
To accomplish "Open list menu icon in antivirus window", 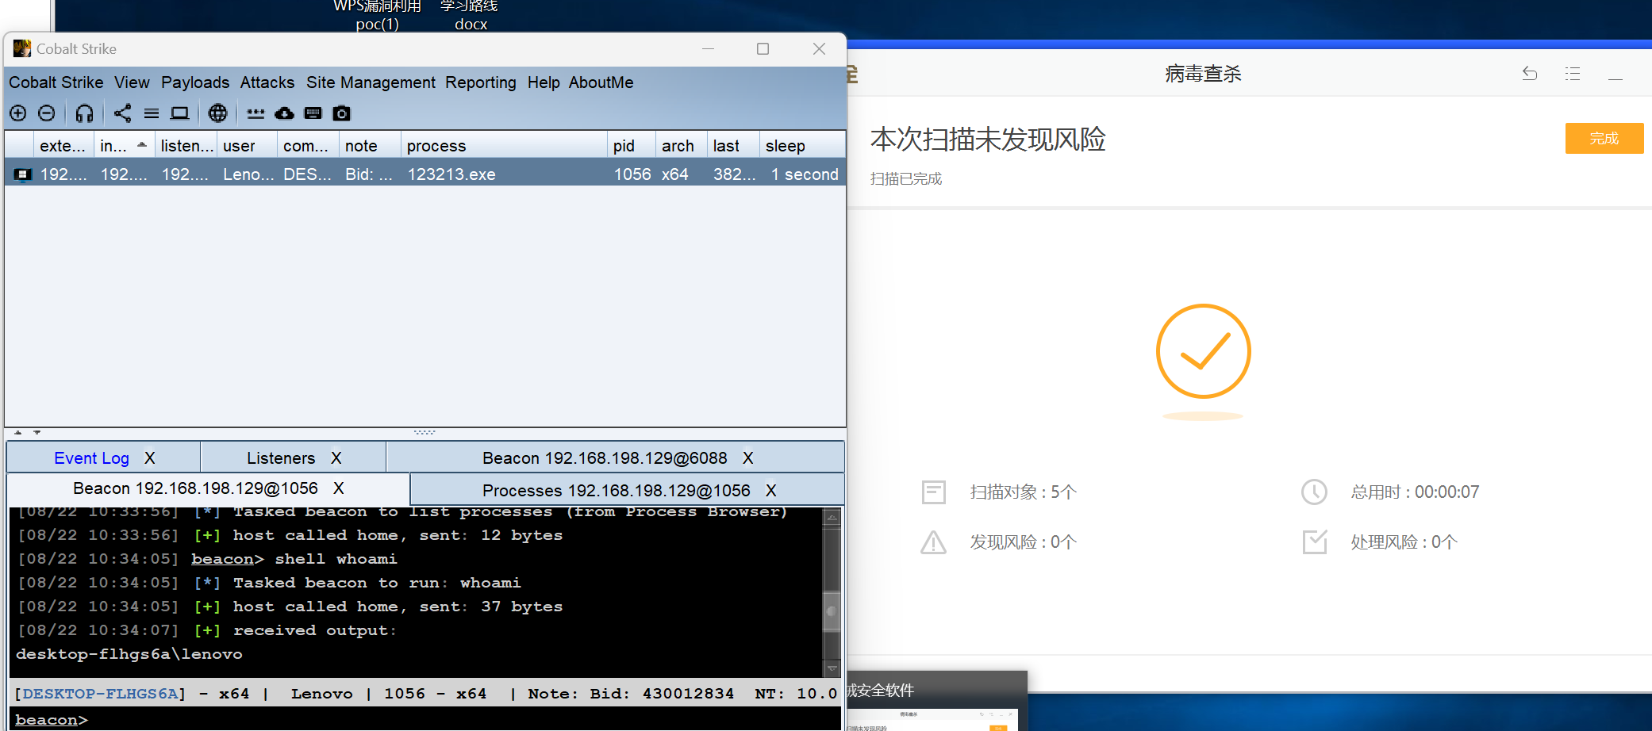I will click(1573, 74).
